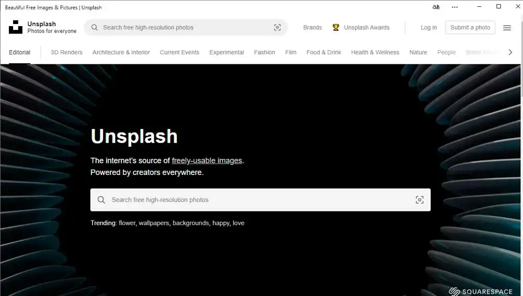Viewport: 523px width, 296px height.
Task: Open the Architecture & Interior topic
Action: pyautogui.click(x=121, y=52)
